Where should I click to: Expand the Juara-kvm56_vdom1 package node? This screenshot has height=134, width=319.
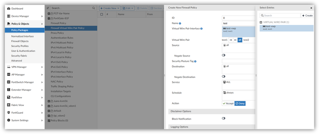click(x=49, y=106)
